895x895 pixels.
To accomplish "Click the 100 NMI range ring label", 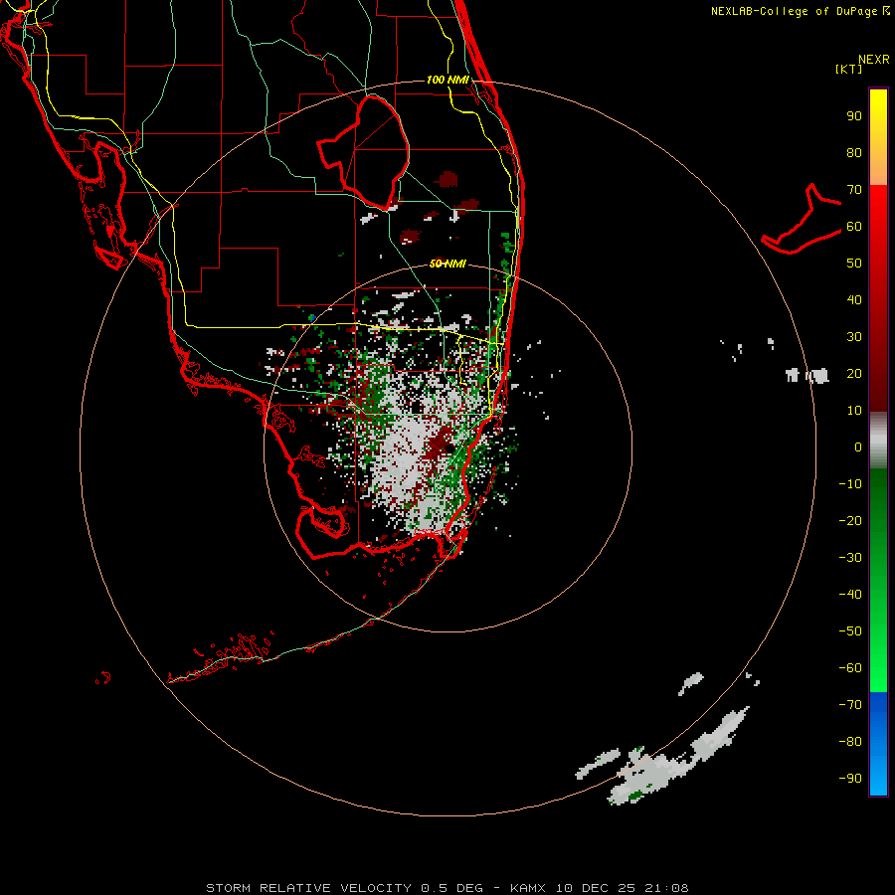I will 447,80.
